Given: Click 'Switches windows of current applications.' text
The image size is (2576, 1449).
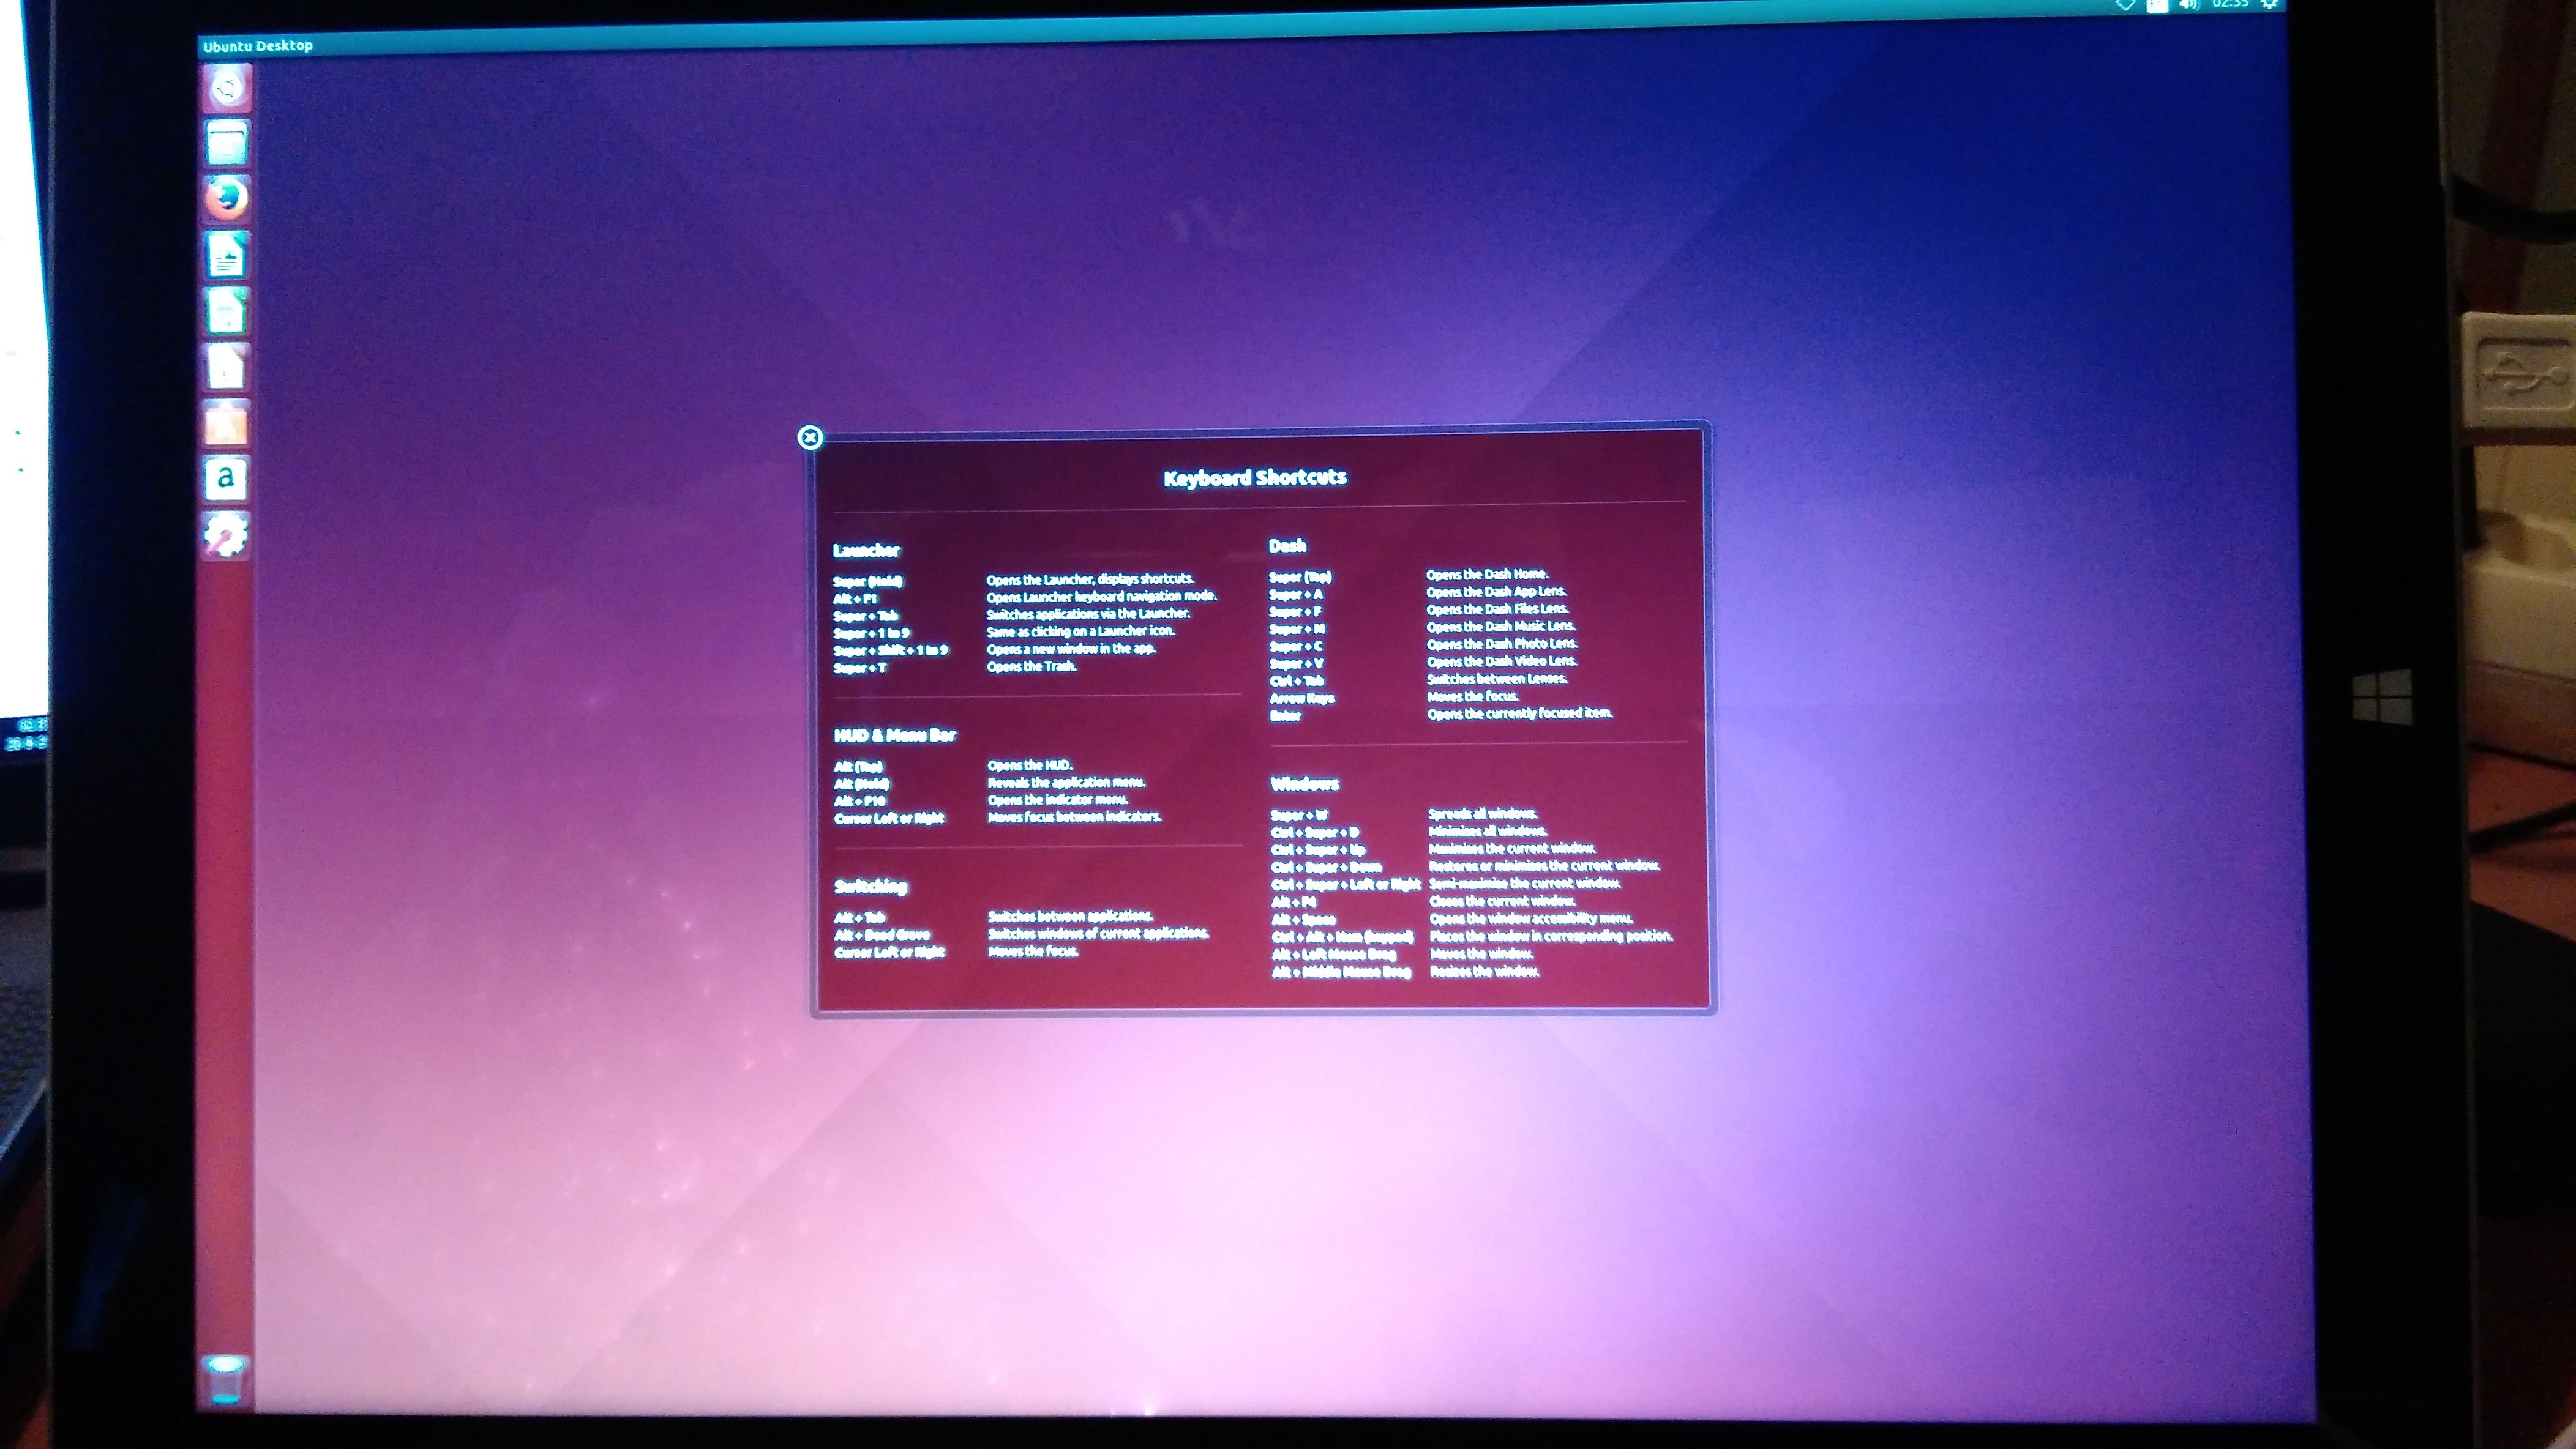Looking at the screenshot, I should pos(1099,934).
